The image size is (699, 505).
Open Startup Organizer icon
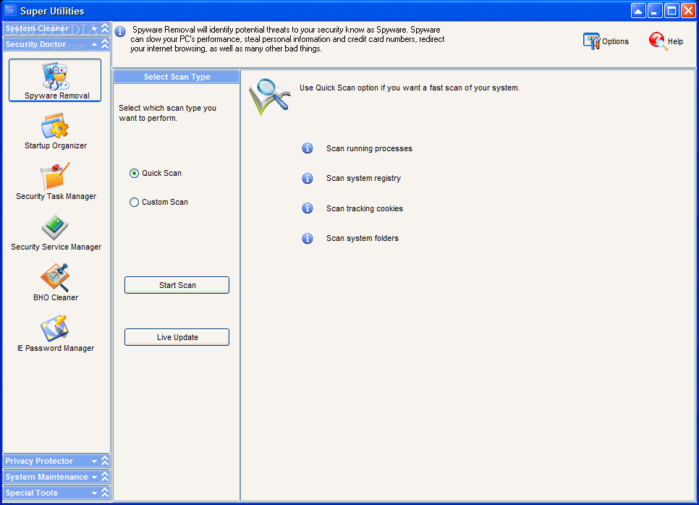click(55, 126)
